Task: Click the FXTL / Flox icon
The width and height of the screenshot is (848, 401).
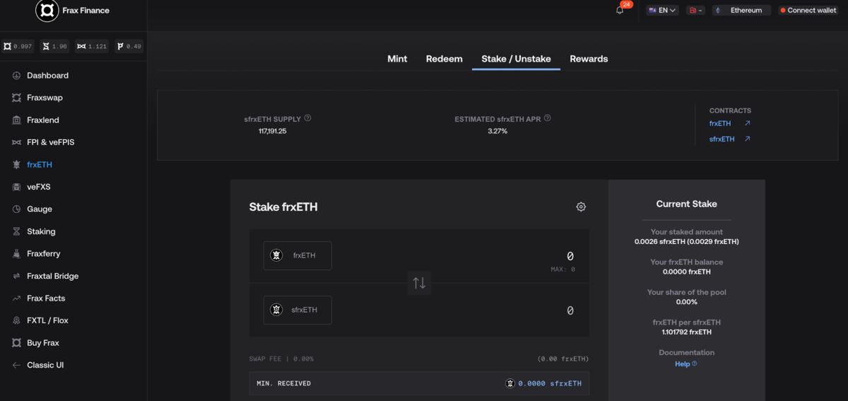Action: (16, 320)
